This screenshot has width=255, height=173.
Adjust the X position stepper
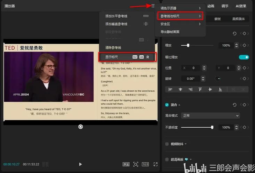tap(204, 68)
